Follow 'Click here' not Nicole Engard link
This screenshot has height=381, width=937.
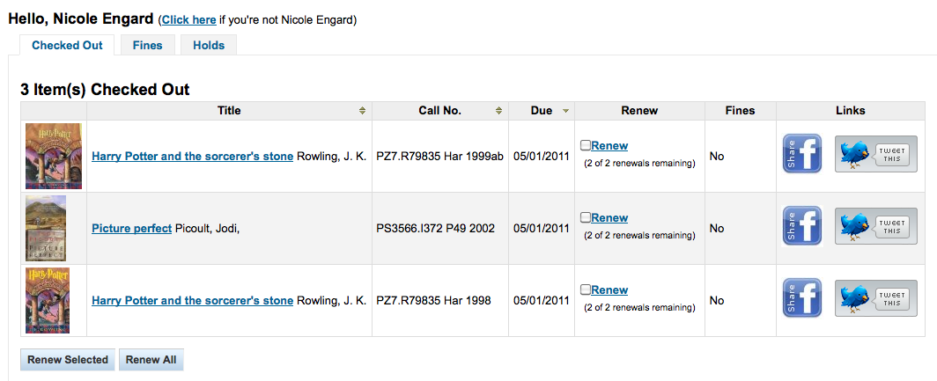coord(188,20)
